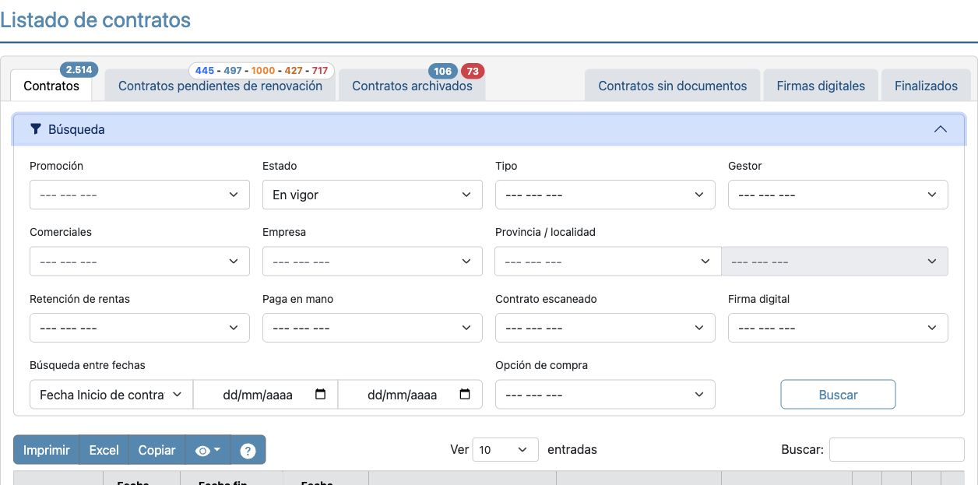The image size is (978, 485).
Task: Open Paga en mano dropdown
Action: pyautogui.click(x=372, y=328)
